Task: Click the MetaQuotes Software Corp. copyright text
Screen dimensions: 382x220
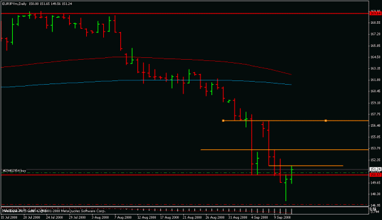Action: coord(83,211)
